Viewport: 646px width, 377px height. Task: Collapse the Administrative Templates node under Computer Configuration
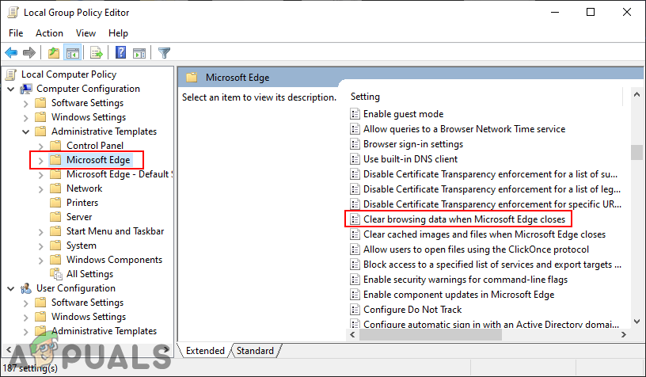[26, 131]
